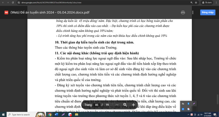
Task: Switch to Google Chrome on the taskbar
Action: tap(49, 114)
